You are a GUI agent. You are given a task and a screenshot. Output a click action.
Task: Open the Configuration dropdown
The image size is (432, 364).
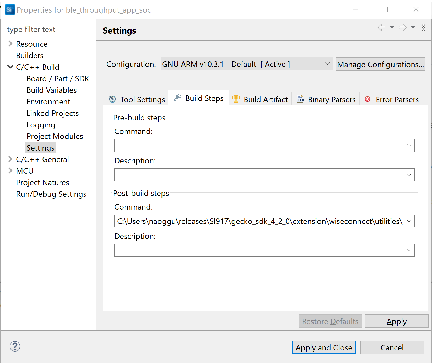(247, 64)
